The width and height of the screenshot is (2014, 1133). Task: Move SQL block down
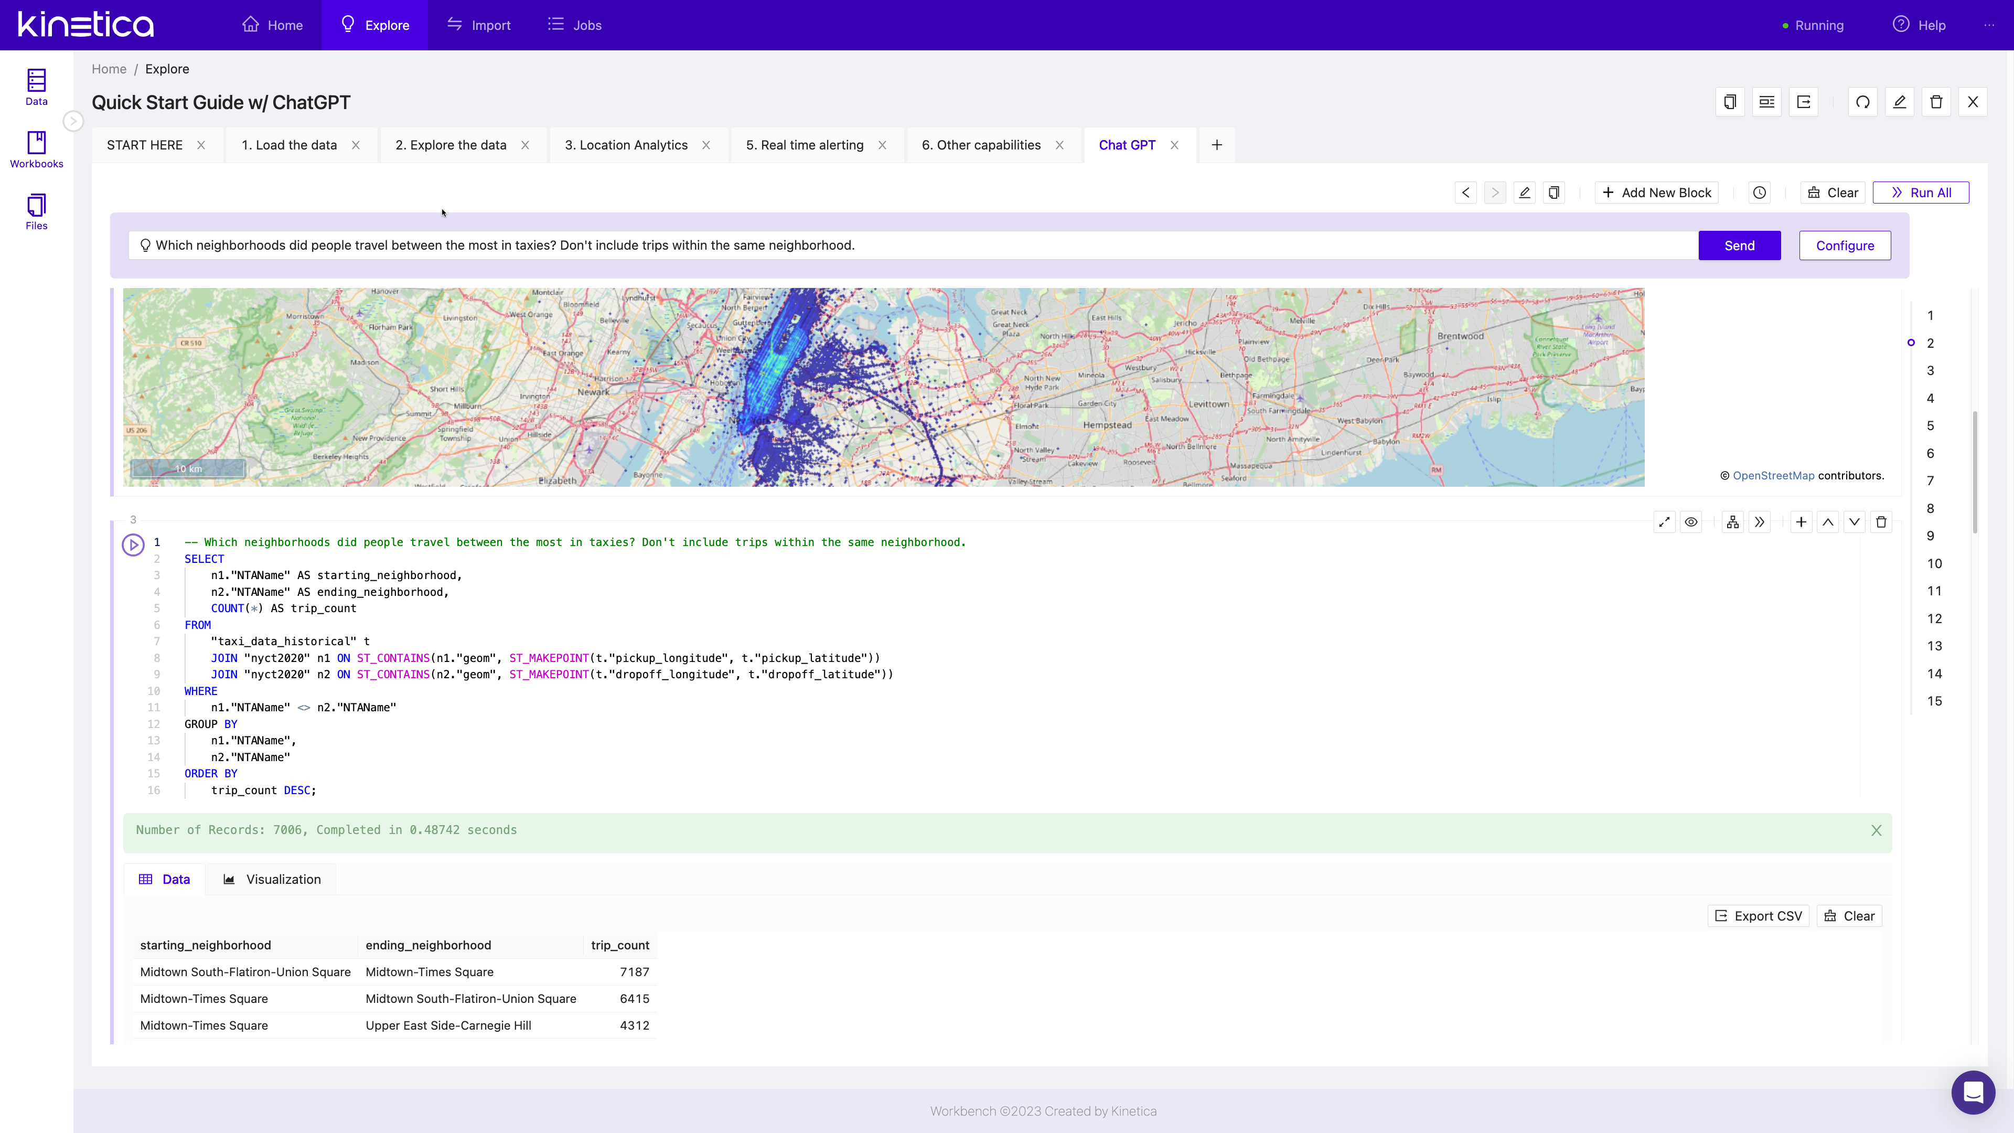(x=1855, y=522)
